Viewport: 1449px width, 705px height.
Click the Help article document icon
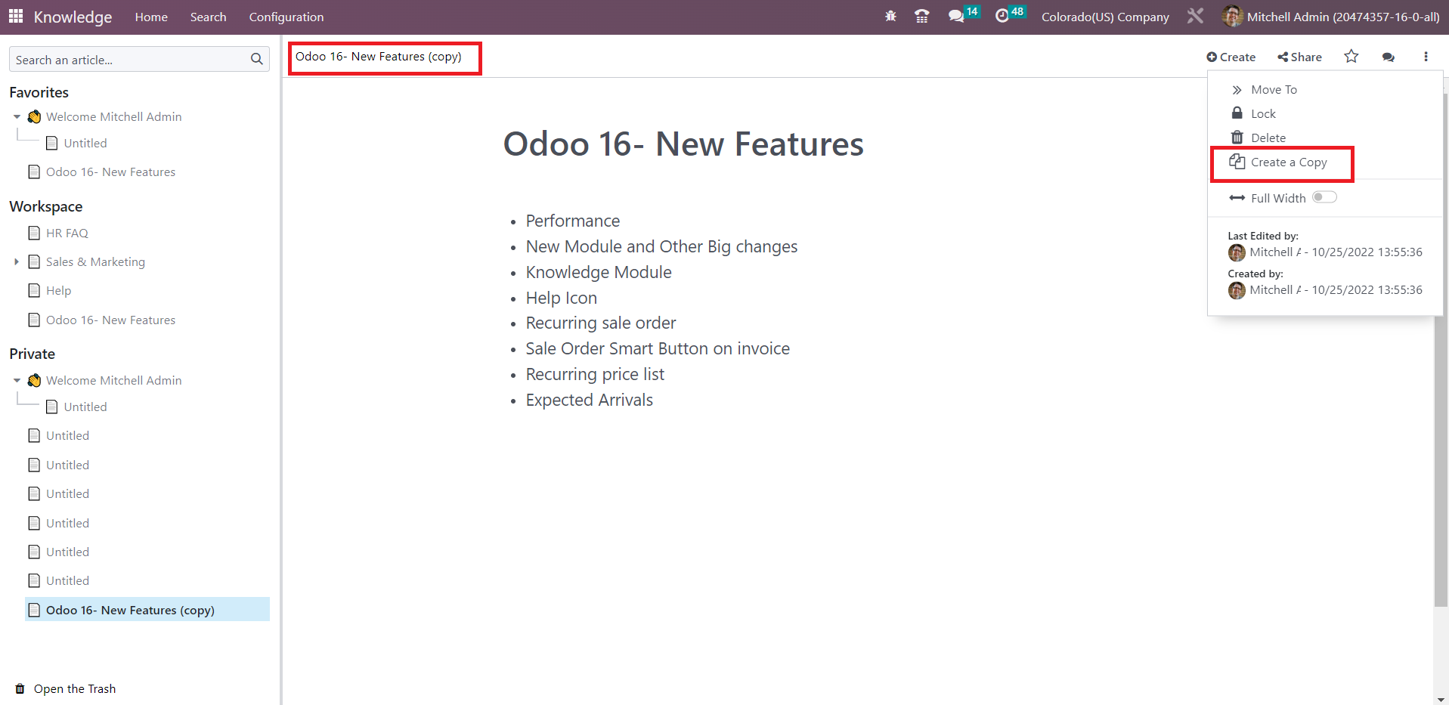(34, 290)
